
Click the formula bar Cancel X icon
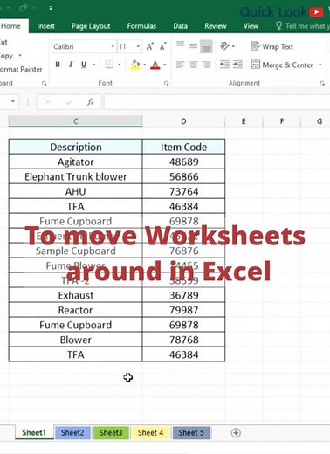click(x=47, y=102)
